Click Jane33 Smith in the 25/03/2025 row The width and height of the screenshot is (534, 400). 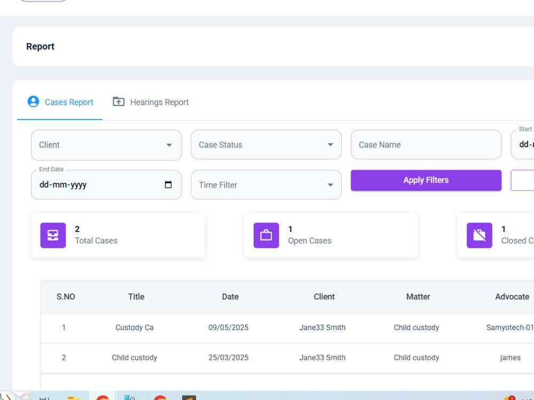323,357
